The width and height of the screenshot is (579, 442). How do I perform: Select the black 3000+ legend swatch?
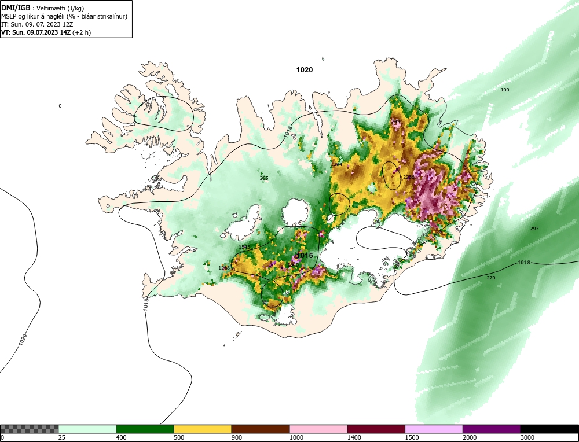[549, 429]
